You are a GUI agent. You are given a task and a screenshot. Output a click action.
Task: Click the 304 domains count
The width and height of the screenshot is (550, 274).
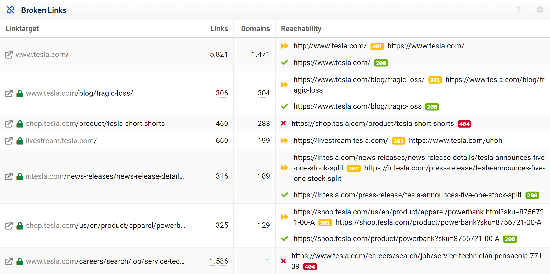click(x=264, y=93)
